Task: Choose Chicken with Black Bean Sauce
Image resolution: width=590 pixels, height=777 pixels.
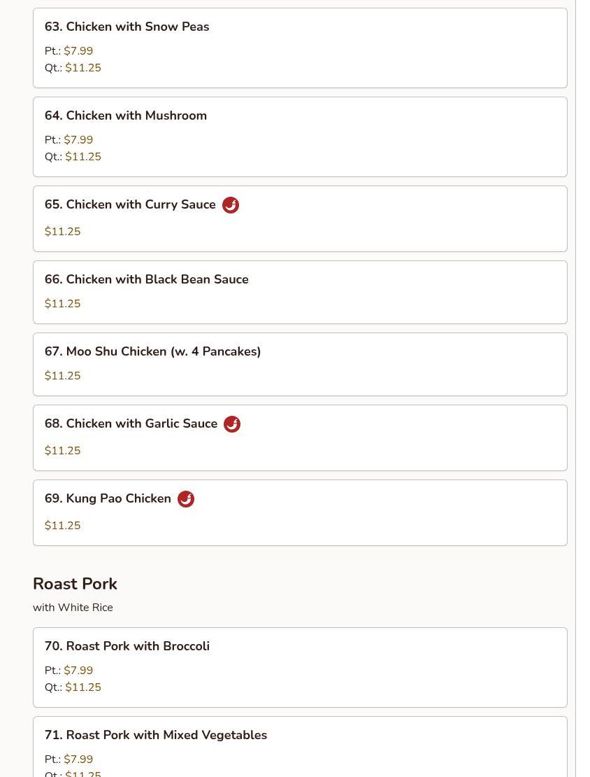Action: tap(147, 279)
